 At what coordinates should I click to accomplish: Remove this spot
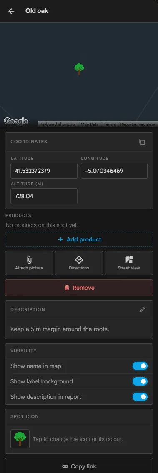[79, 288]
